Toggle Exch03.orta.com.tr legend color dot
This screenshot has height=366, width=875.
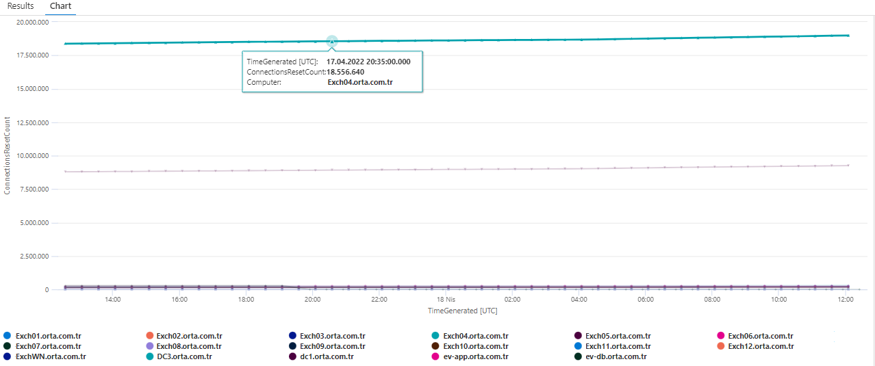(293, 336)
